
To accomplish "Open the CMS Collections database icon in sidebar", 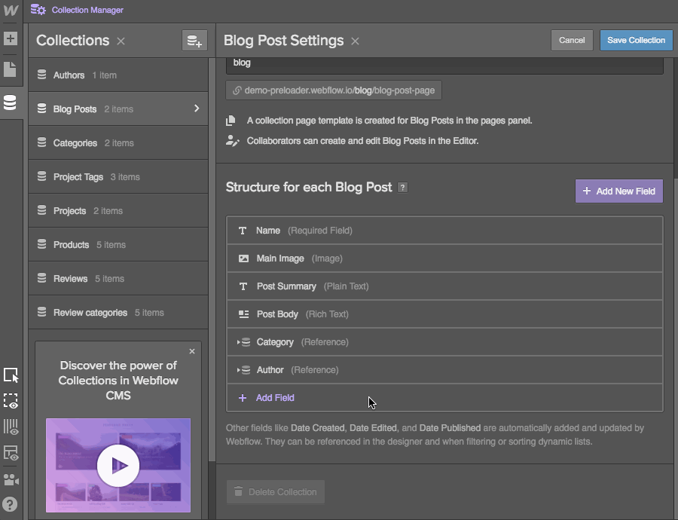I will [x=10, y=103].
